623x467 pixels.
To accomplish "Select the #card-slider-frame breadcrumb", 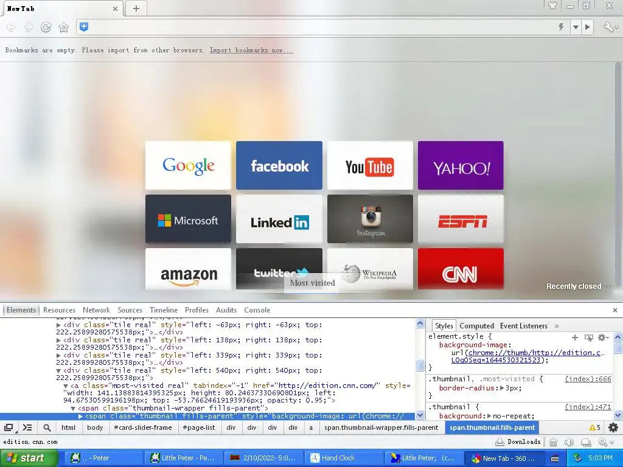I will coord(142,427).
